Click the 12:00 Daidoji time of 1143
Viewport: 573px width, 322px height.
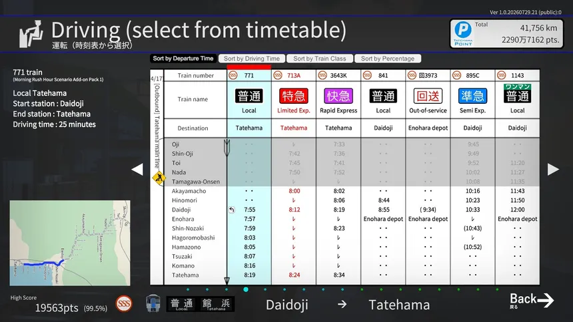518,210
